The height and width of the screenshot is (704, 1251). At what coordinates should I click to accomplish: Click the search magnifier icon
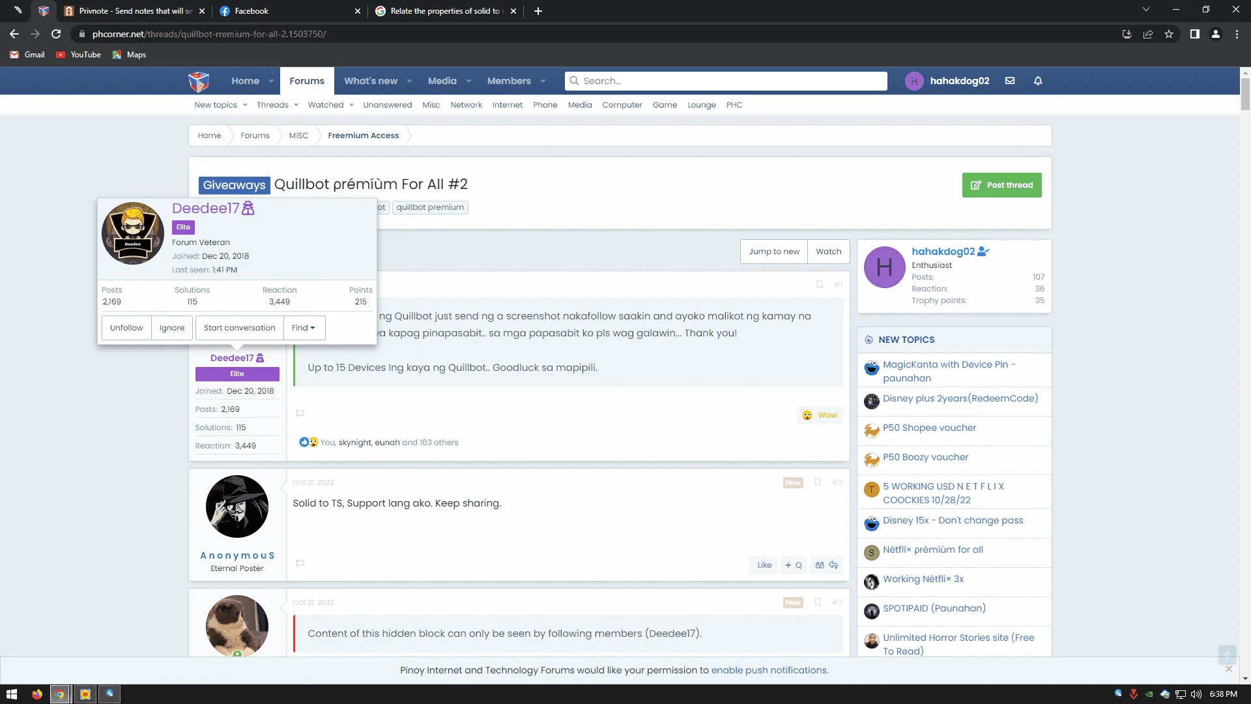pos(574,81)
